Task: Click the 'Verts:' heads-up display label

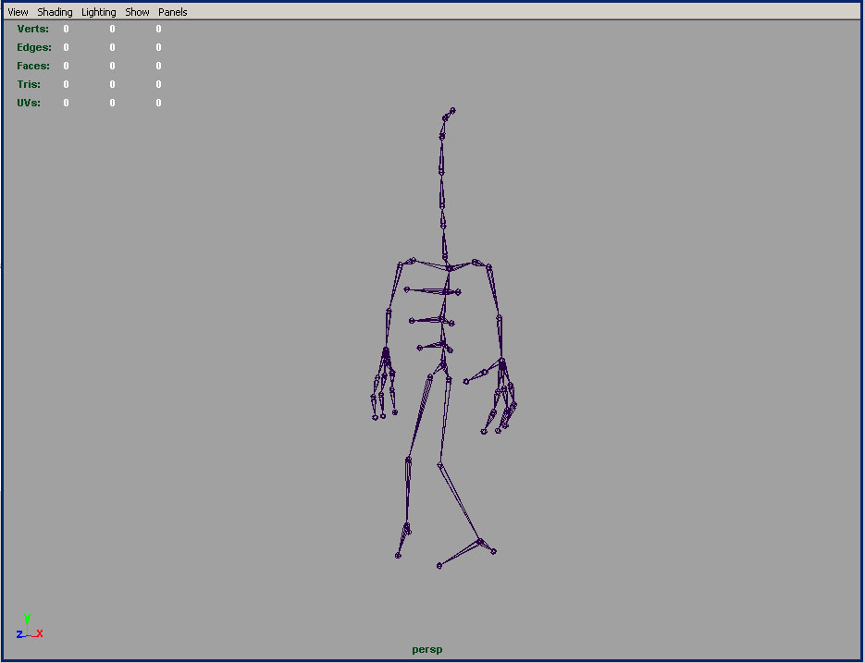Action: pyautogui.click(x=33, y=29)
